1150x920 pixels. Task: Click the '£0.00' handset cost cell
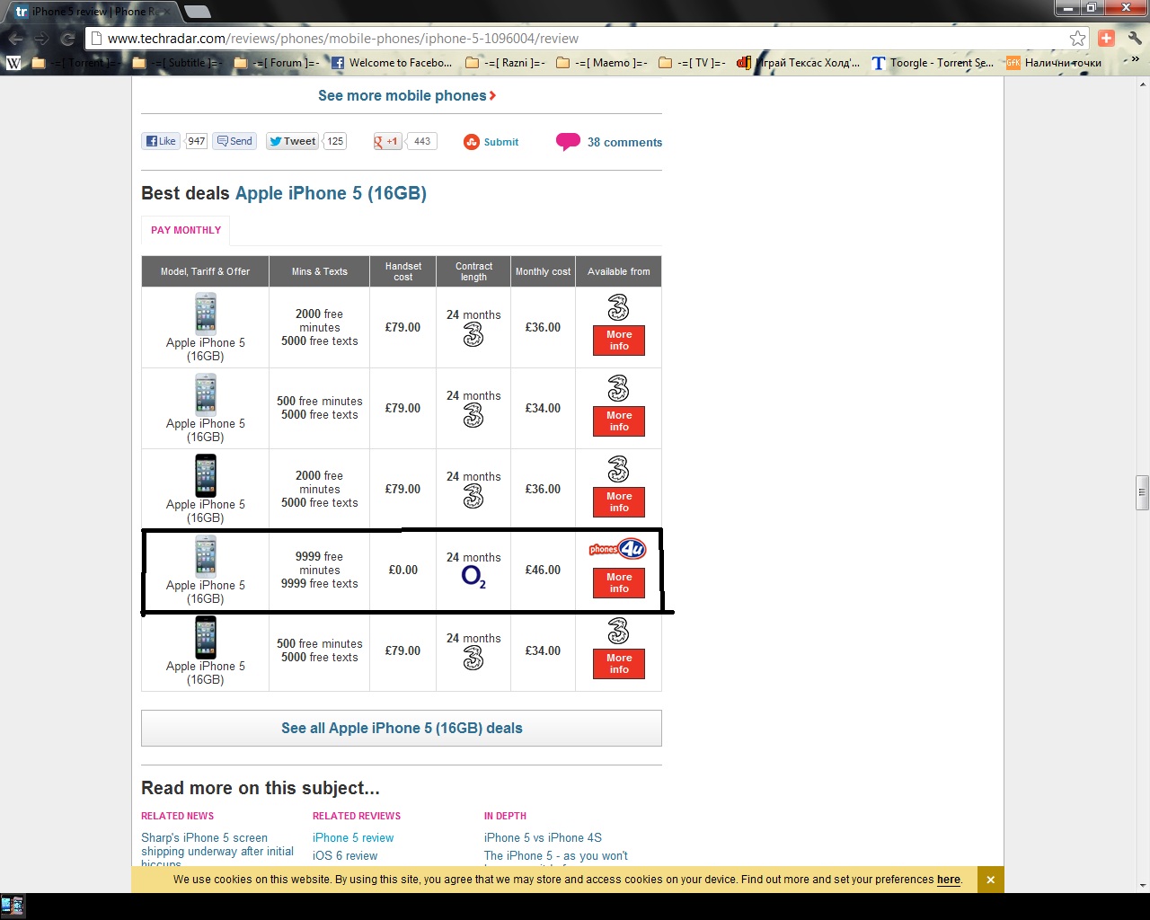point(403,571)
